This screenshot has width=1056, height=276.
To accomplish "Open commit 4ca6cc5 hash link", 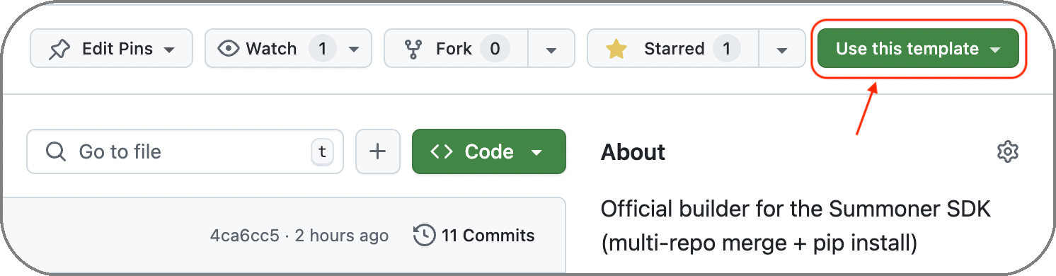I will tap(245, 236).
